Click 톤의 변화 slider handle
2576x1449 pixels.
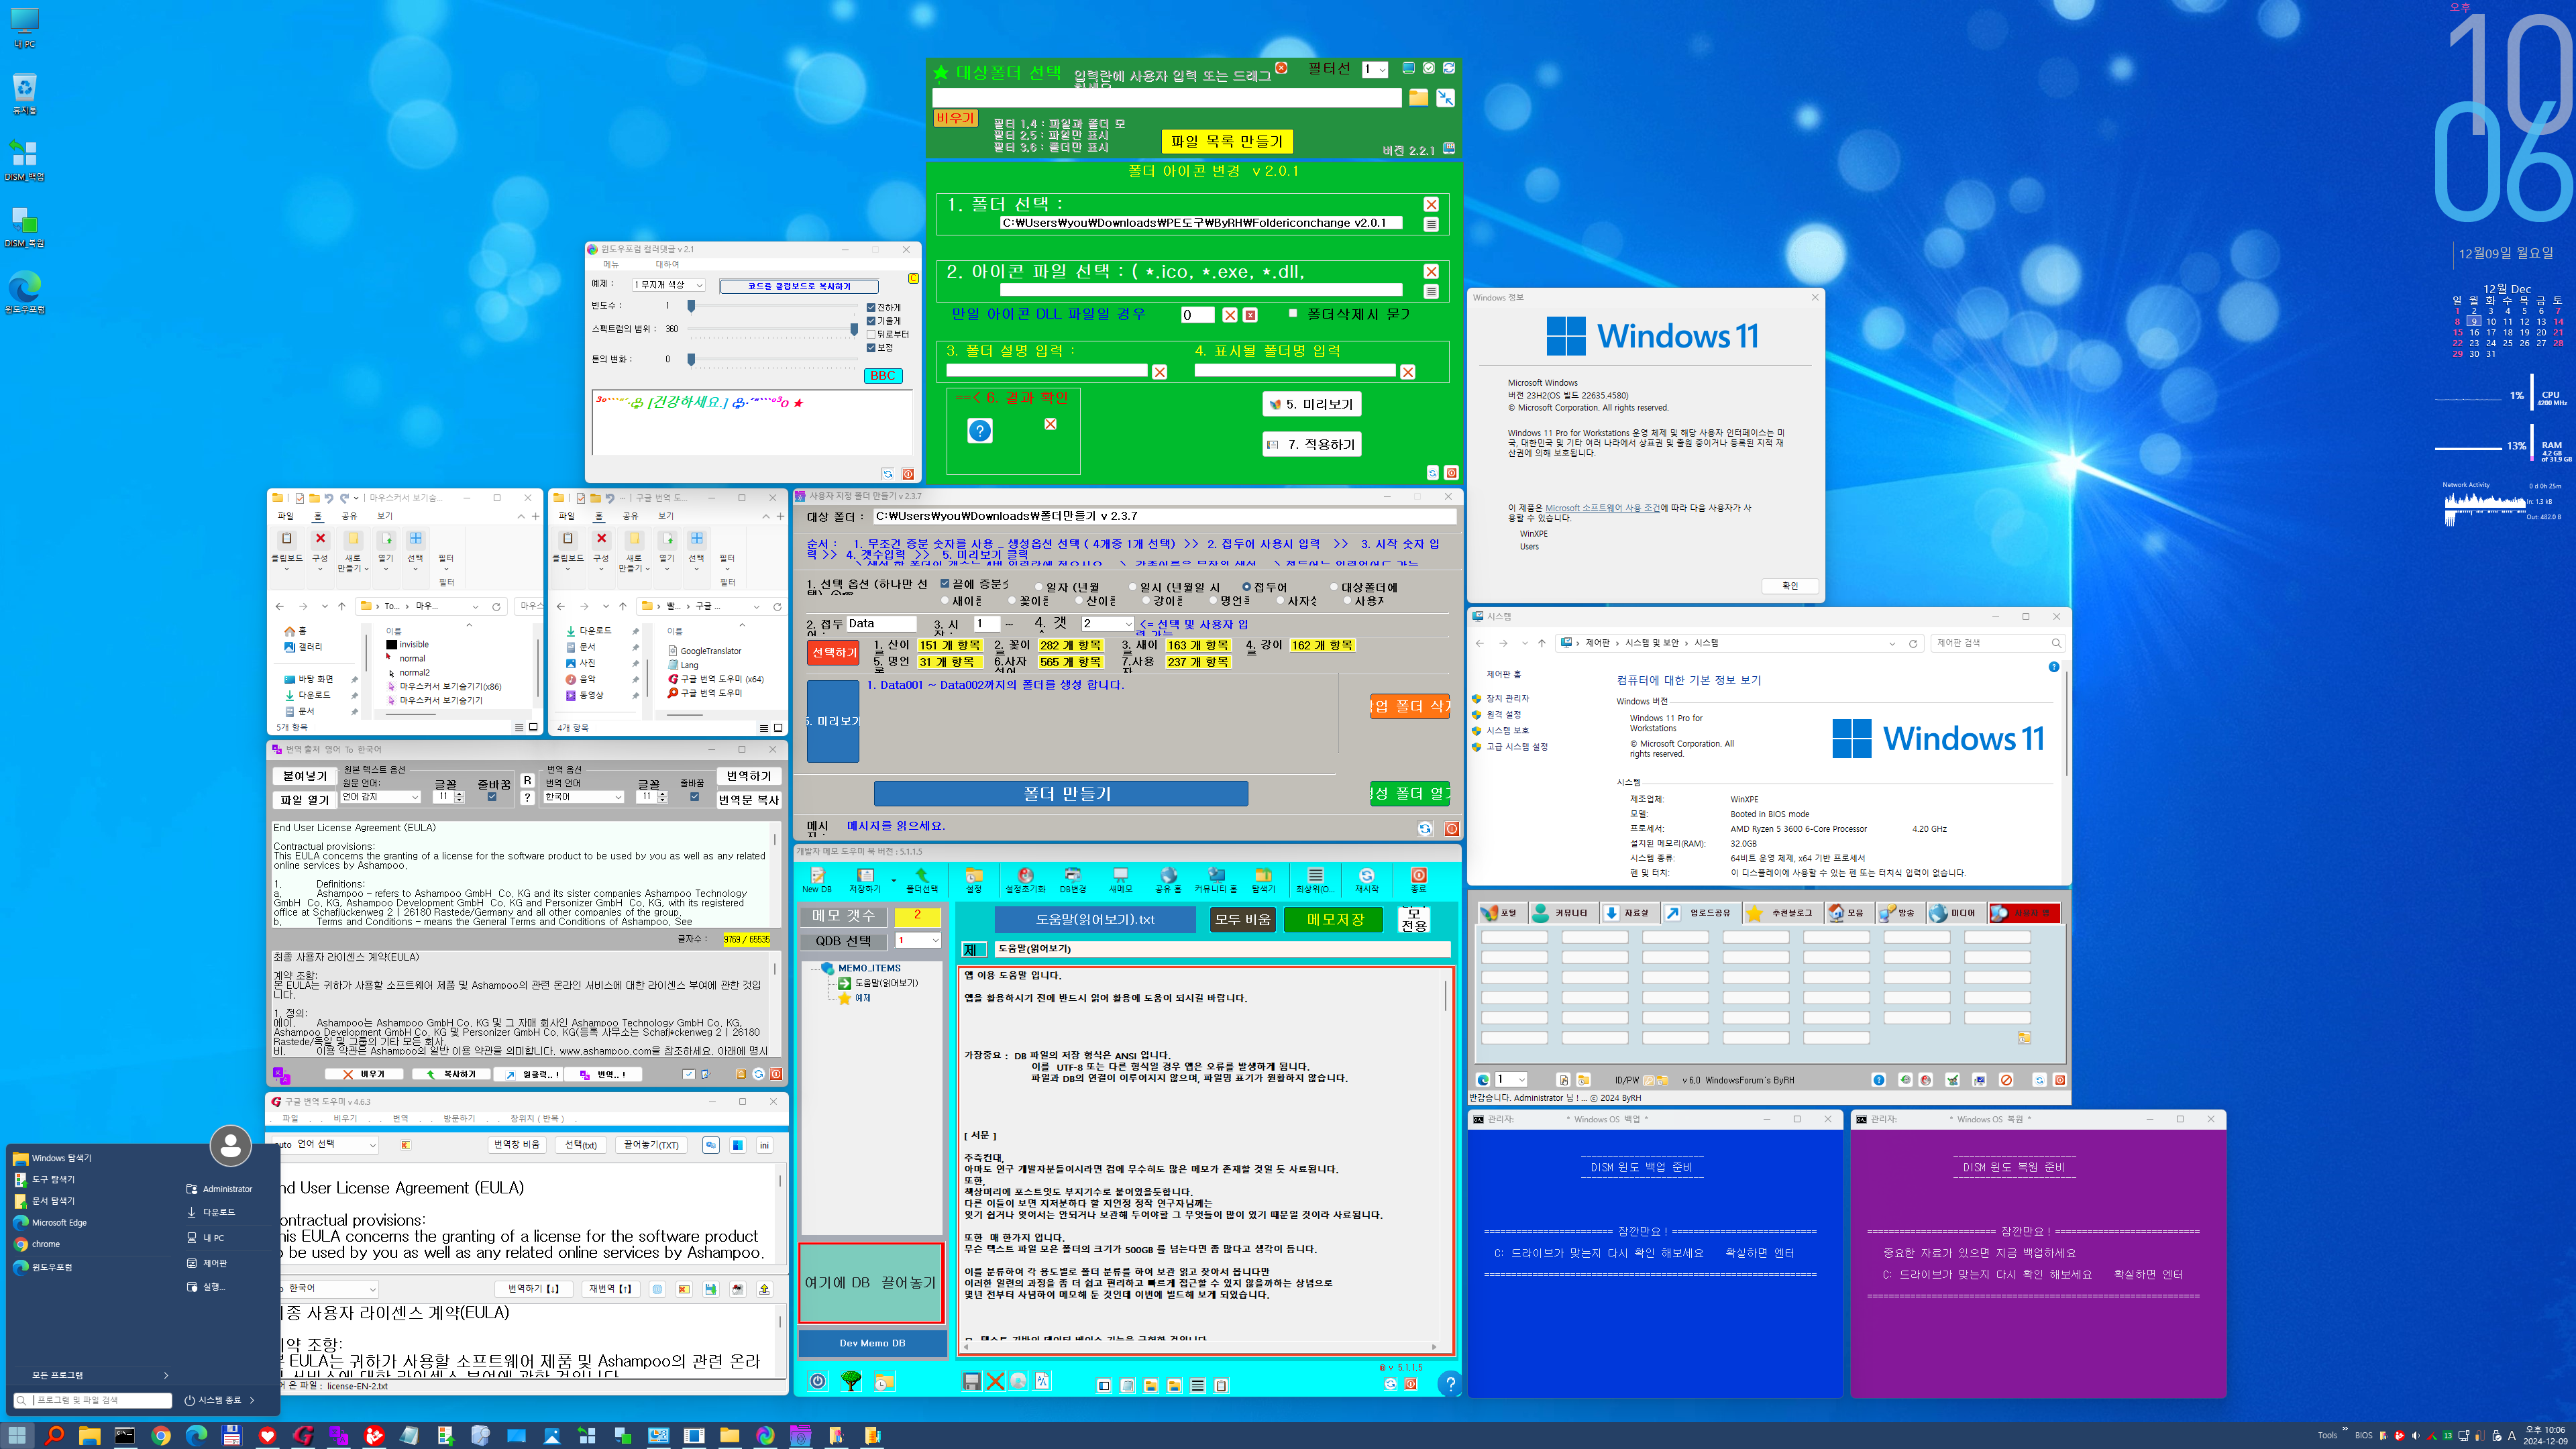(691, 360)
